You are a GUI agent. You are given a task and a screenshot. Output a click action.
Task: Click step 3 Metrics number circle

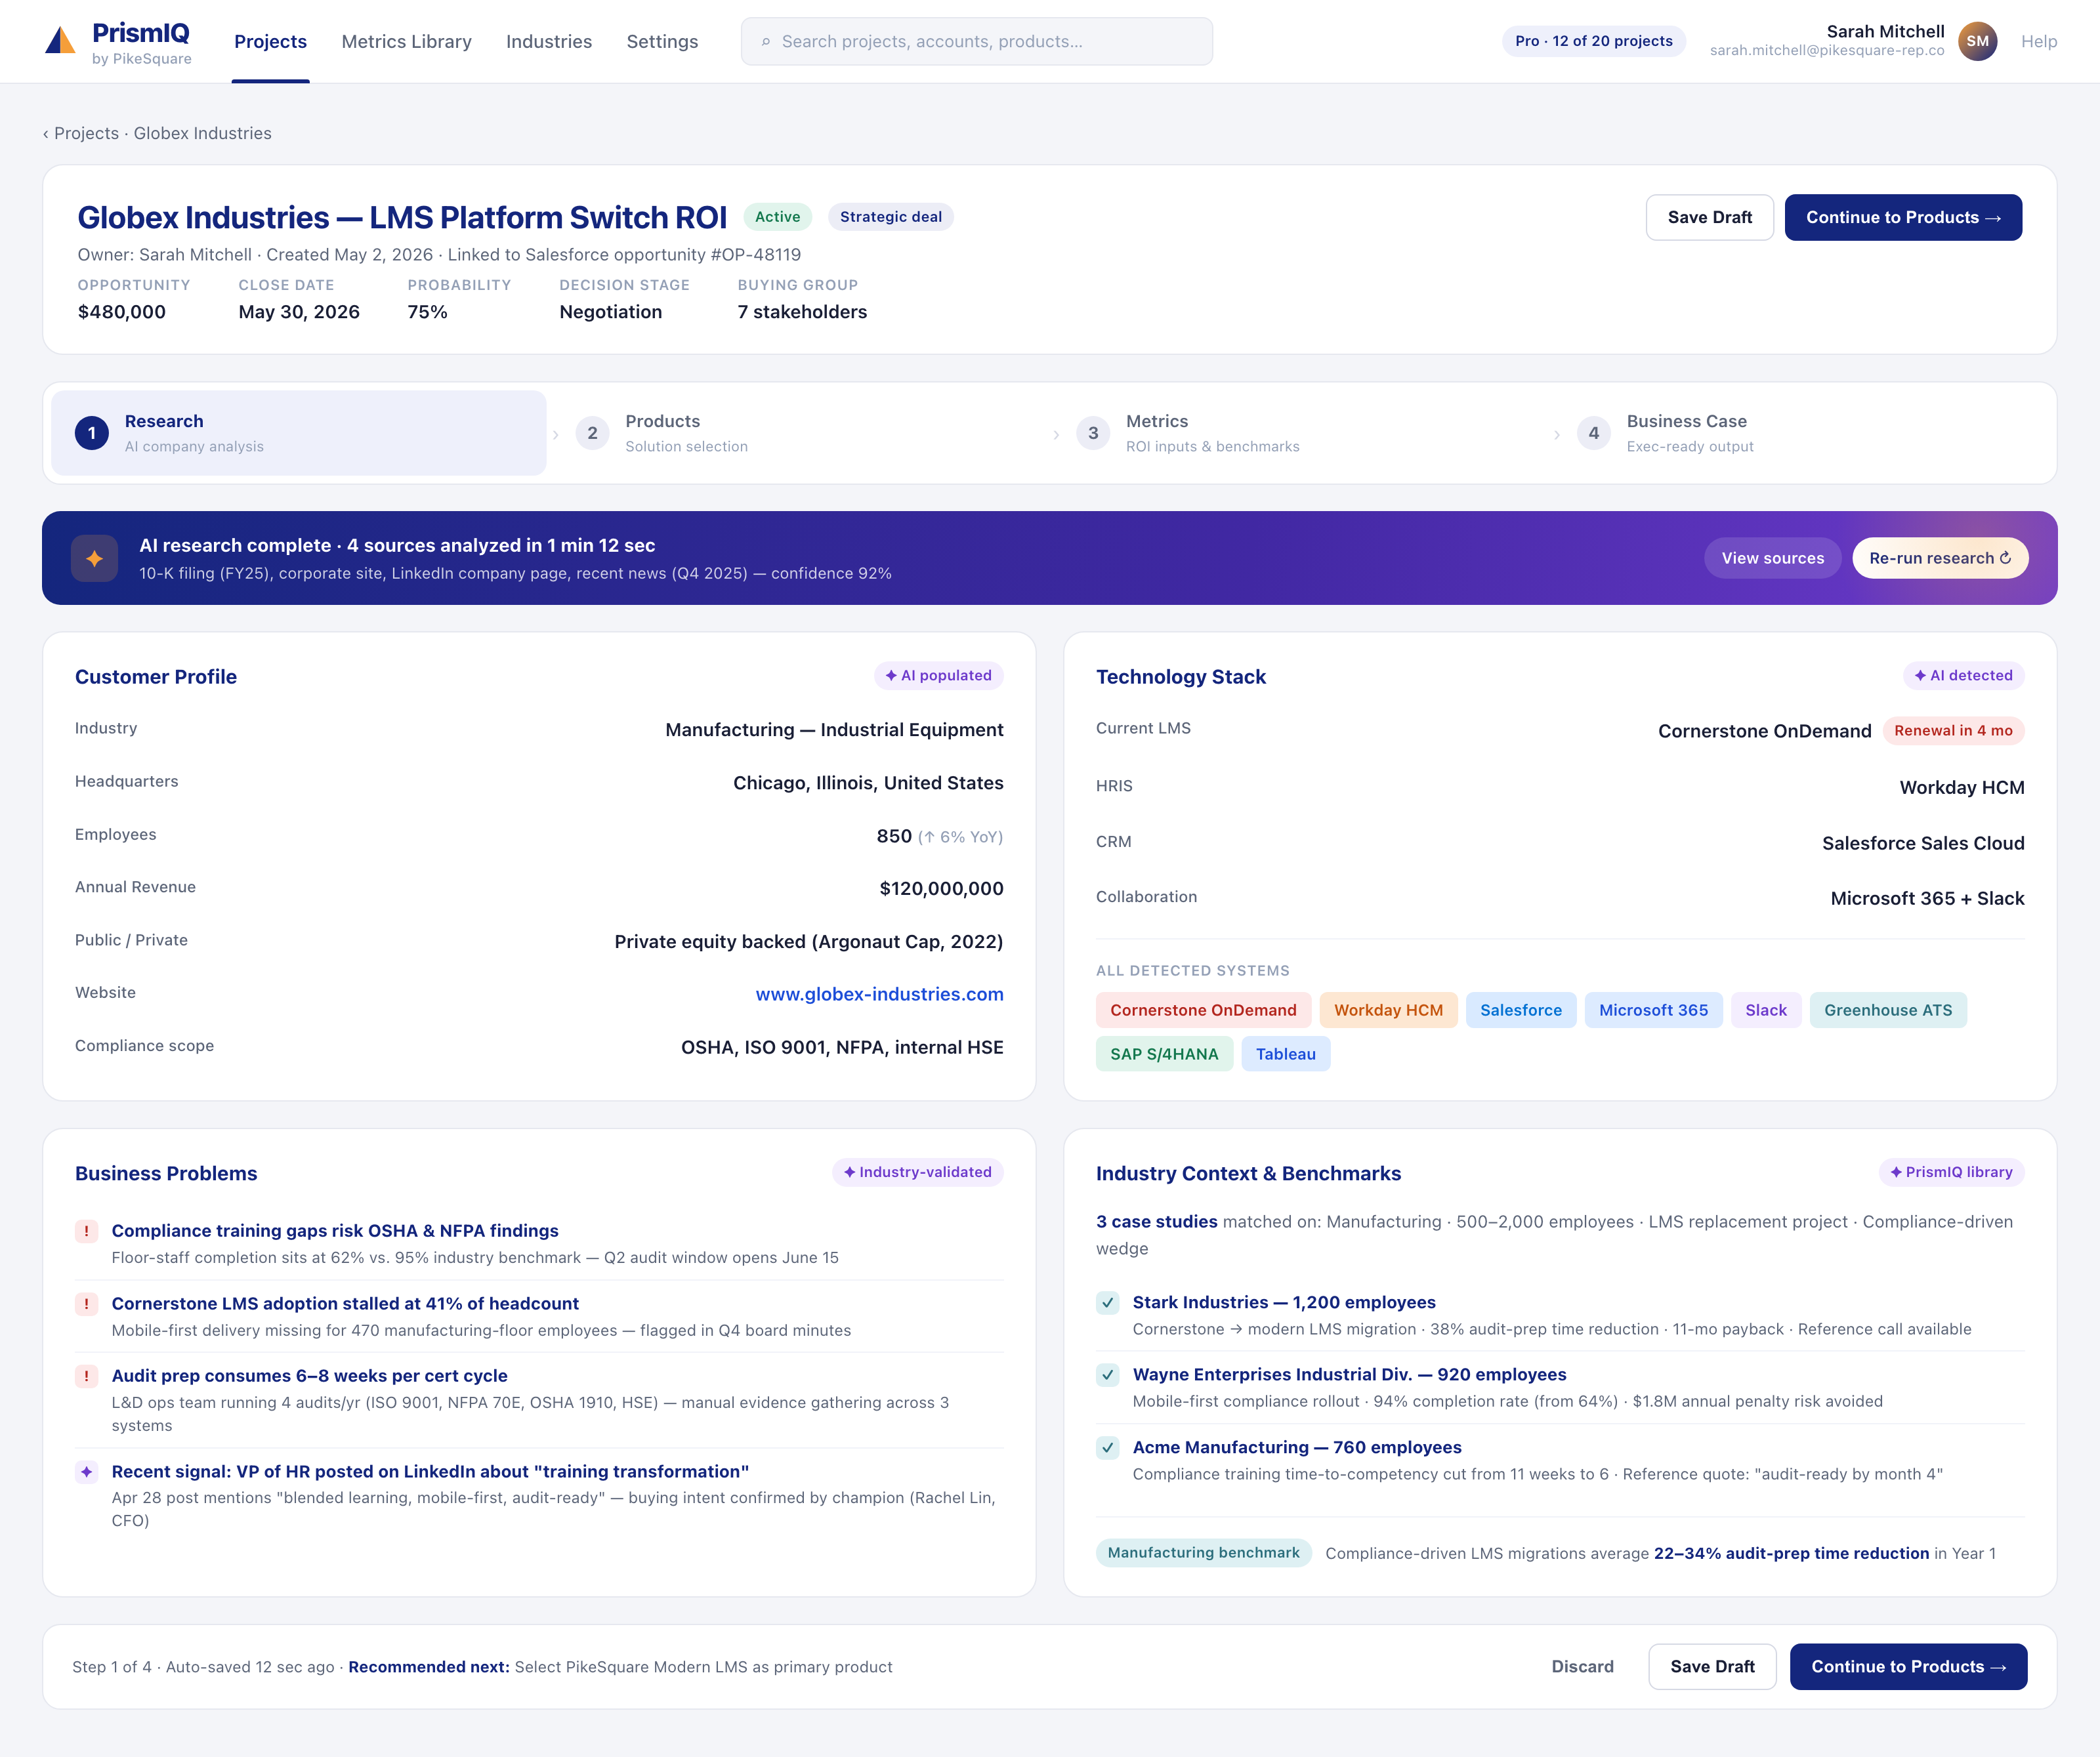[x=1093, y=433]
